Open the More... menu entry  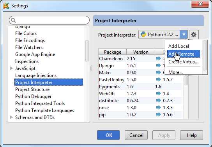tap(175, 72)
